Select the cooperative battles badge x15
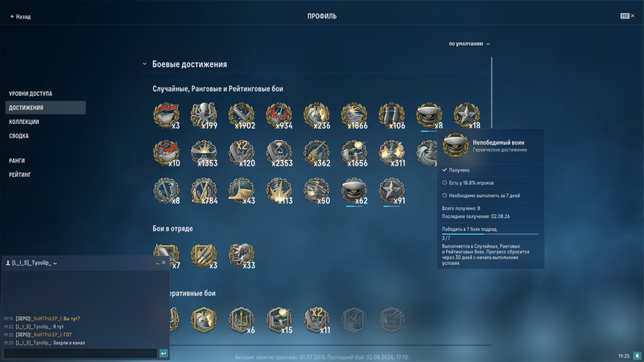644x362 pixels. point(279,320)
